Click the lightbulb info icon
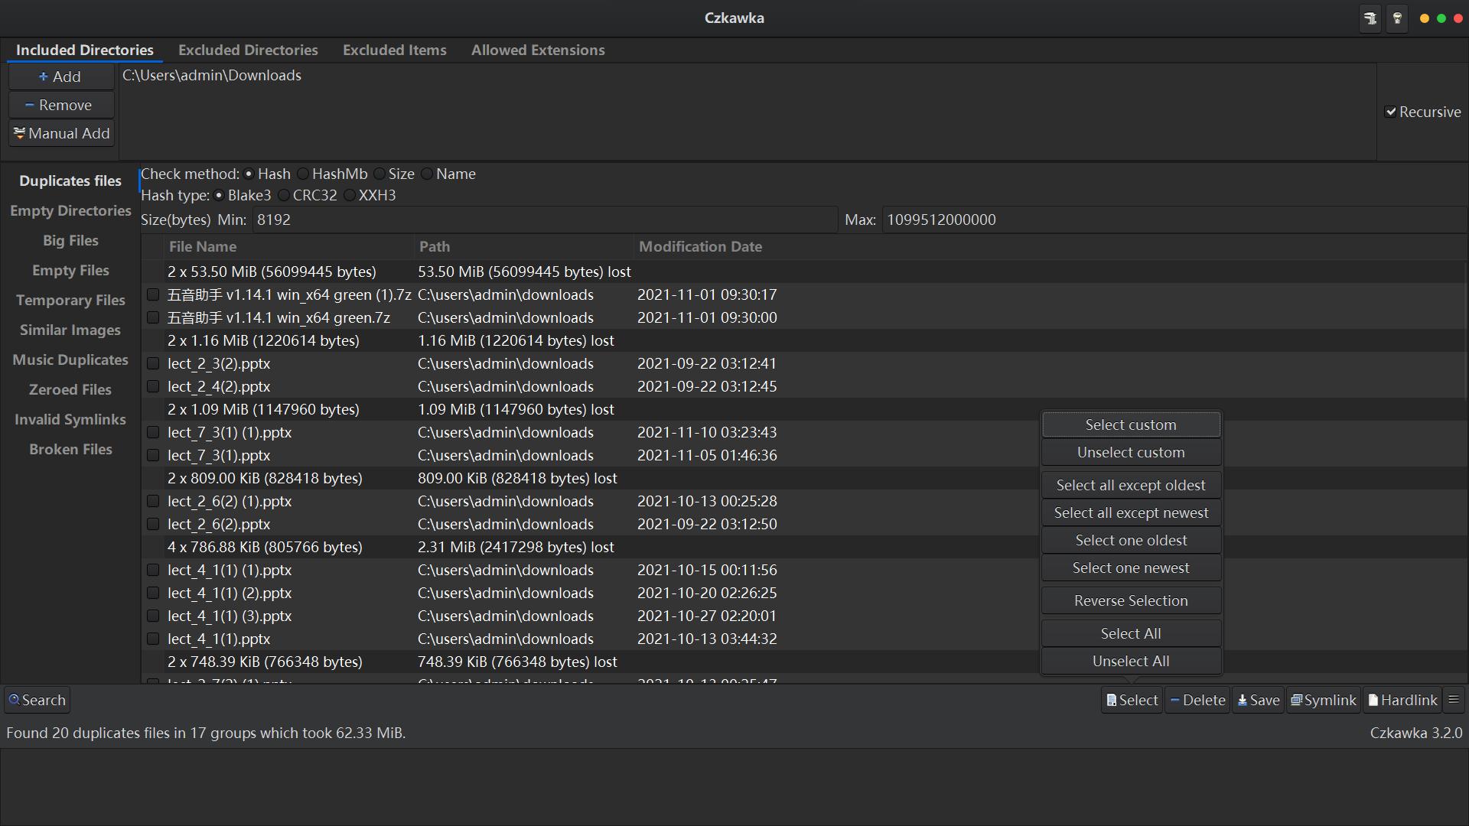1469x826 pixels. click(x=1397, y=18)
